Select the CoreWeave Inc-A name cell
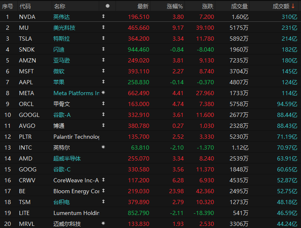The height and width of the screenshot is (228, 301). click(x=76, y=180)
